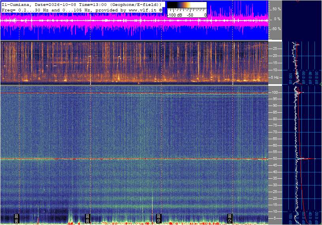Click the 'www.vlf.it' text in header
This screenshot has width=322, height=225.
pyautogui.click(x=143, y=10)
